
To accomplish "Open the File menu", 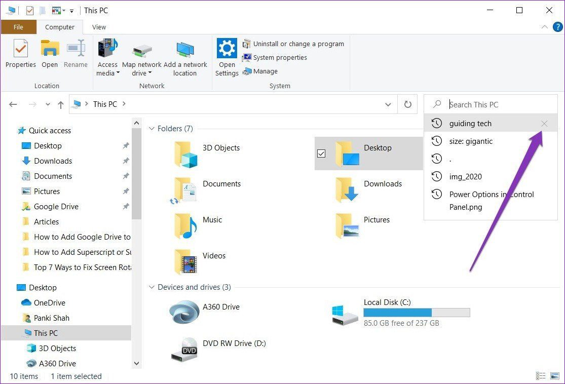I will (x=19, y=27).
